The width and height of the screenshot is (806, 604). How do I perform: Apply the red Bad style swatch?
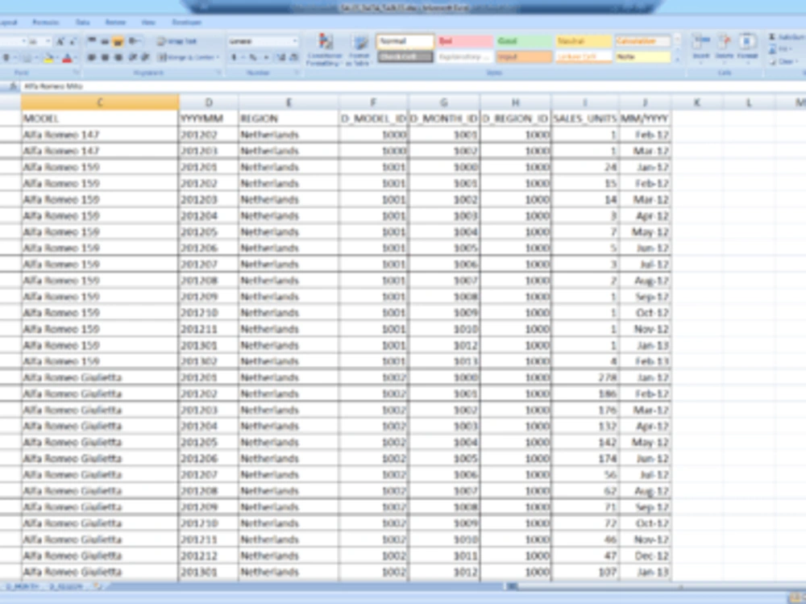coord(465,41)
